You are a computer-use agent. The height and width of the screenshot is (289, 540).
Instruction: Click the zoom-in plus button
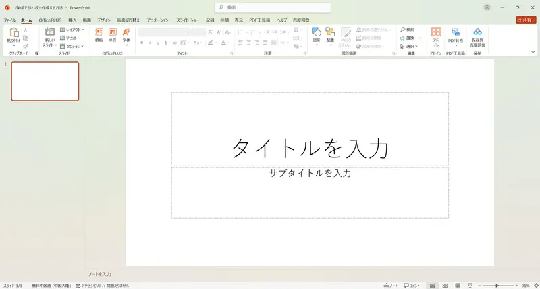pos(516,286)
